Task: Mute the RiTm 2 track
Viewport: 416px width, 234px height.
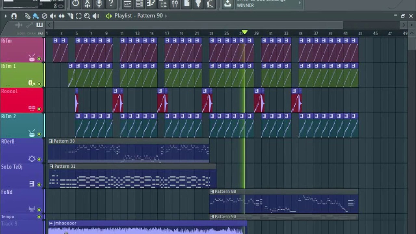Action: [x=39, y=134]
